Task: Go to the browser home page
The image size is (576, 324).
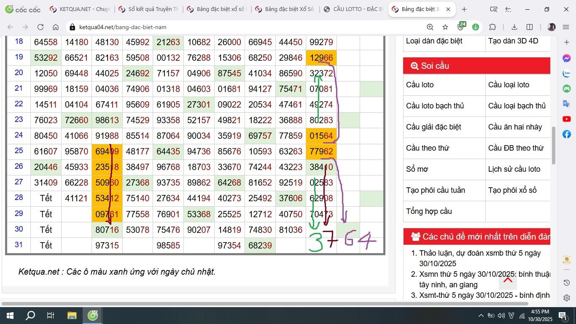Action: [56, 27]
